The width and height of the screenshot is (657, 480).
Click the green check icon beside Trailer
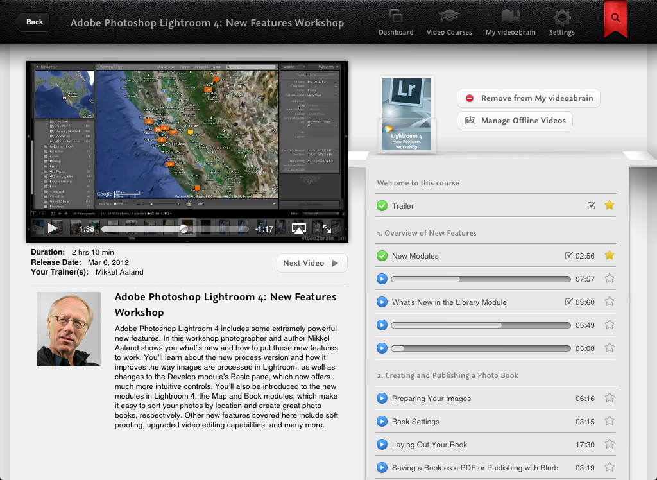[x=382, y=206]
